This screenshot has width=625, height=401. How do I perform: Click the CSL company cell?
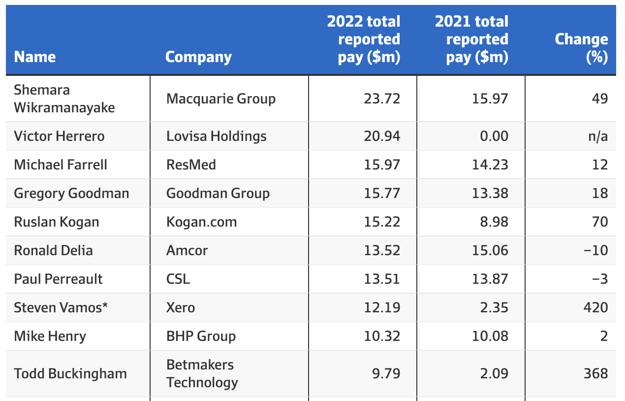[x=178, y=279]
